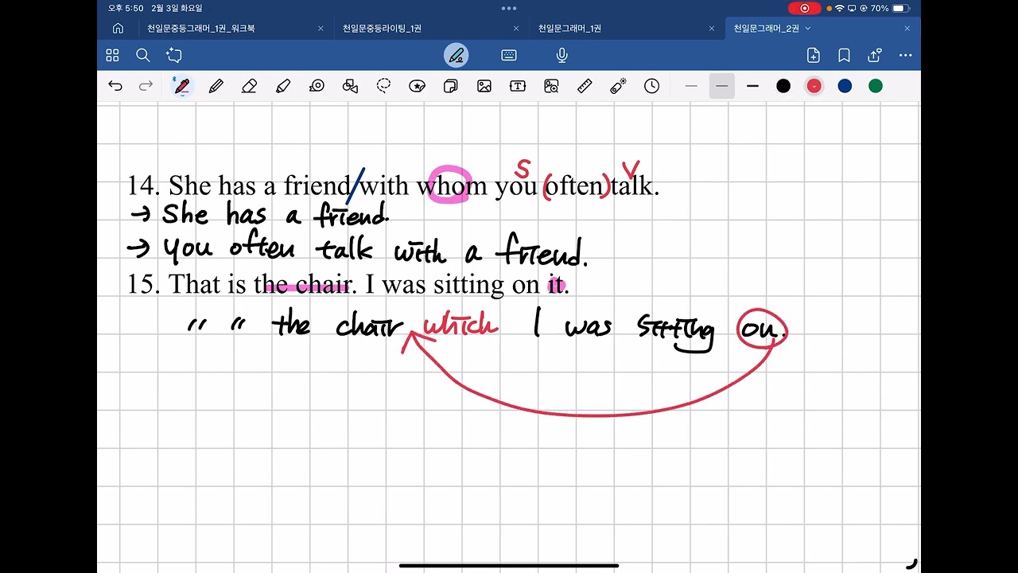The image size is (1018, 573).
Task: Tap the Wi-Fi status icon
Action: (x=839, y=8)
